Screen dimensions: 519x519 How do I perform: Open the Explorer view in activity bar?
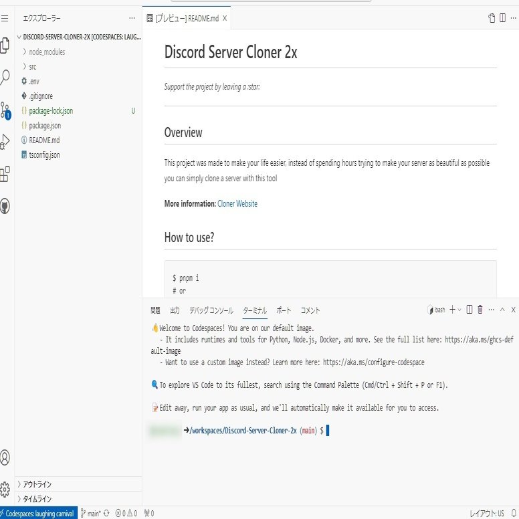coord(5,45)
